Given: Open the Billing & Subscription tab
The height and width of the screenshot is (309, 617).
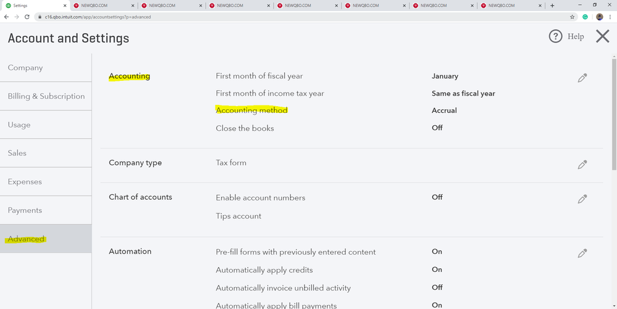Looking at the screenshot, I should tap(46, 96).
